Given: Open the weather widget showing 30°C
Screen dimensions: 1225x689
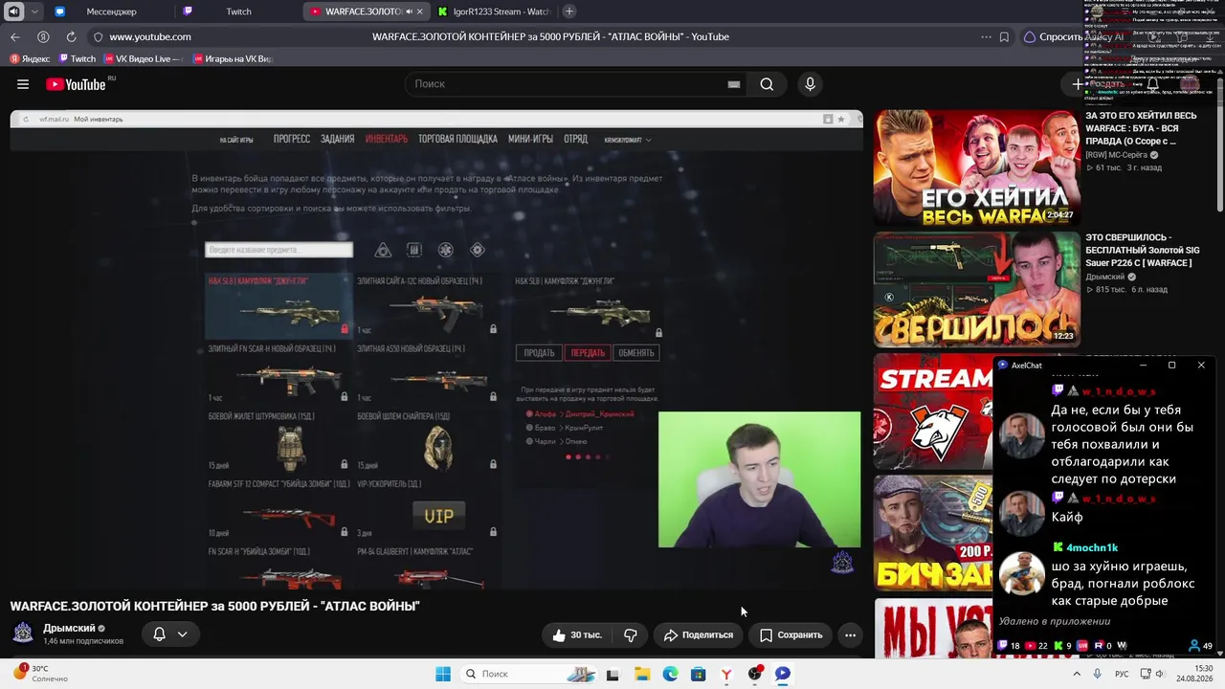Looking at the screenshot, I should [43, 674].
